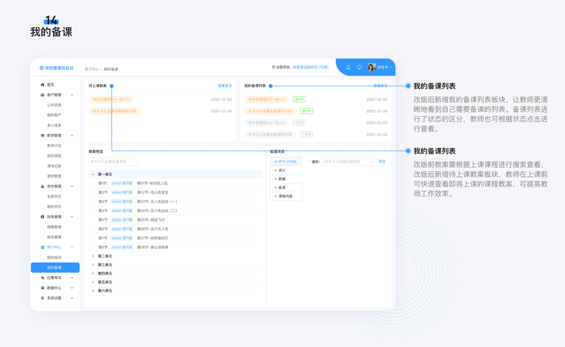Open user menu arrow beside 胡冬冬
Viewport: 565px width, 347px height.
tap(391, 67)
